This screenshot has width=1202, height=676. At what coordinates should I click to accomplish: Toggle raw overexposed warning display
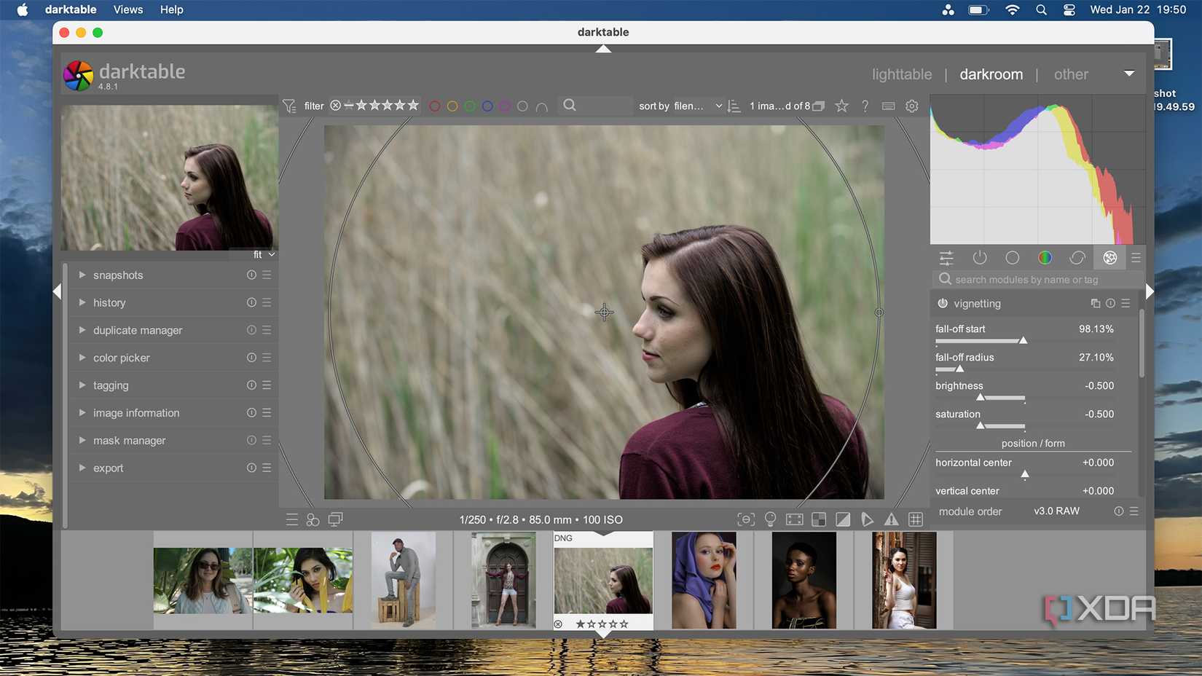[843, 519]
